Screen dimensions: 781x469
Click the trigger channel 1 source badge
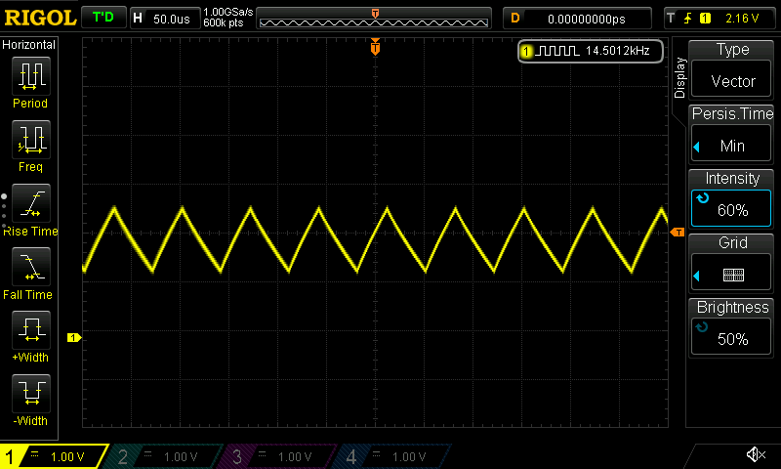tap(705, 19)
